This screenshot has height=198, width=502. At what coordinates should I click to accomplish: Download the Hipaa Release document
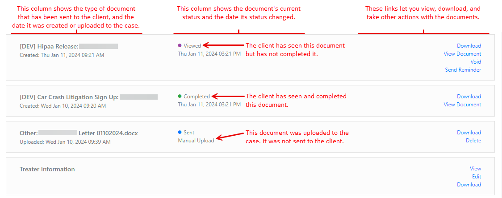469,46
